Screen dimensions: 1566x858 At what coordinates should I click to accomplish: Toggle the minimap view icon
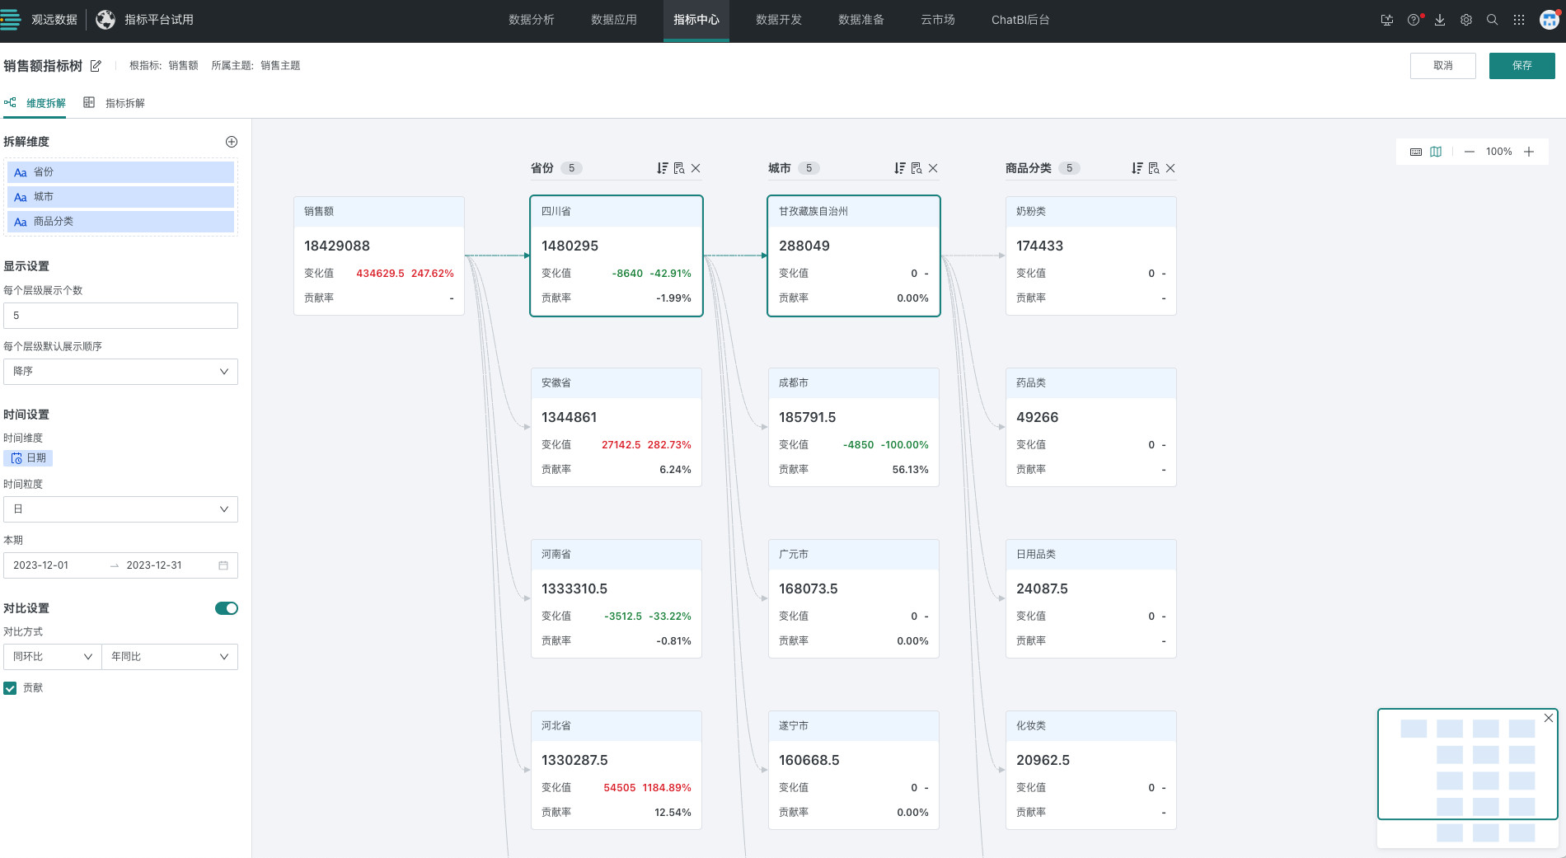1436,152
